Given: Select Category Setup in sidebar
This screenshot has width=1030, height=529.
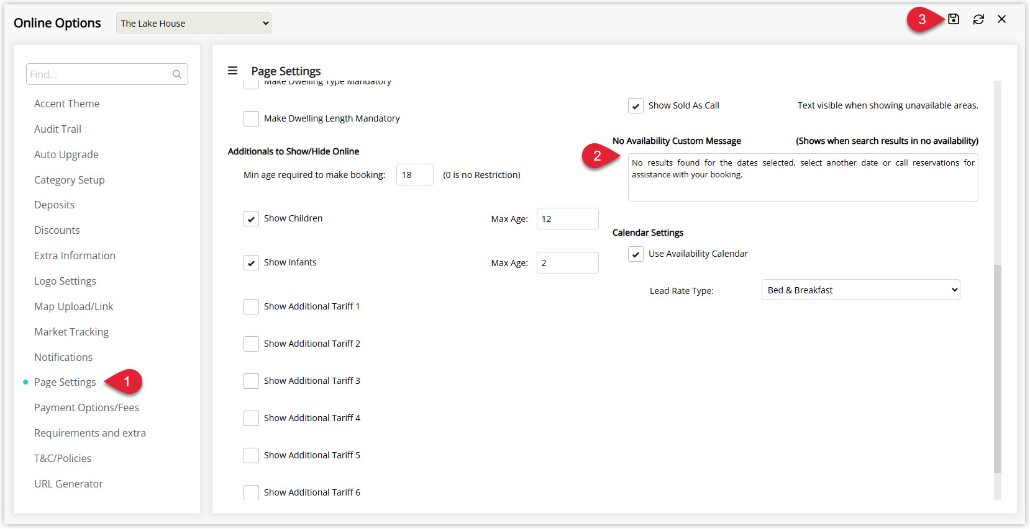Looking at the screenshot, I should tap(70, 180).
